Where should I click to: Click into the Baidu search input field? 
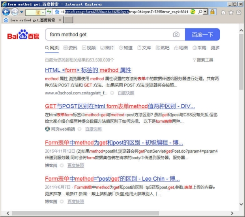[x=109, y=34]
